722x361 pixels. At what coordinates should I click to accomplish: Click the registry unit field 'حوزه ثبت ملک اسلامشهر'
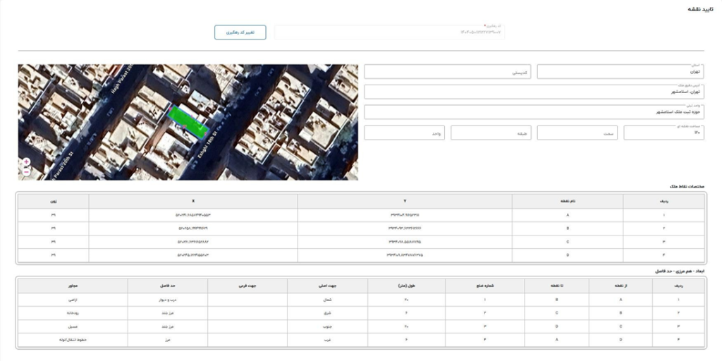tap(534, 112)
